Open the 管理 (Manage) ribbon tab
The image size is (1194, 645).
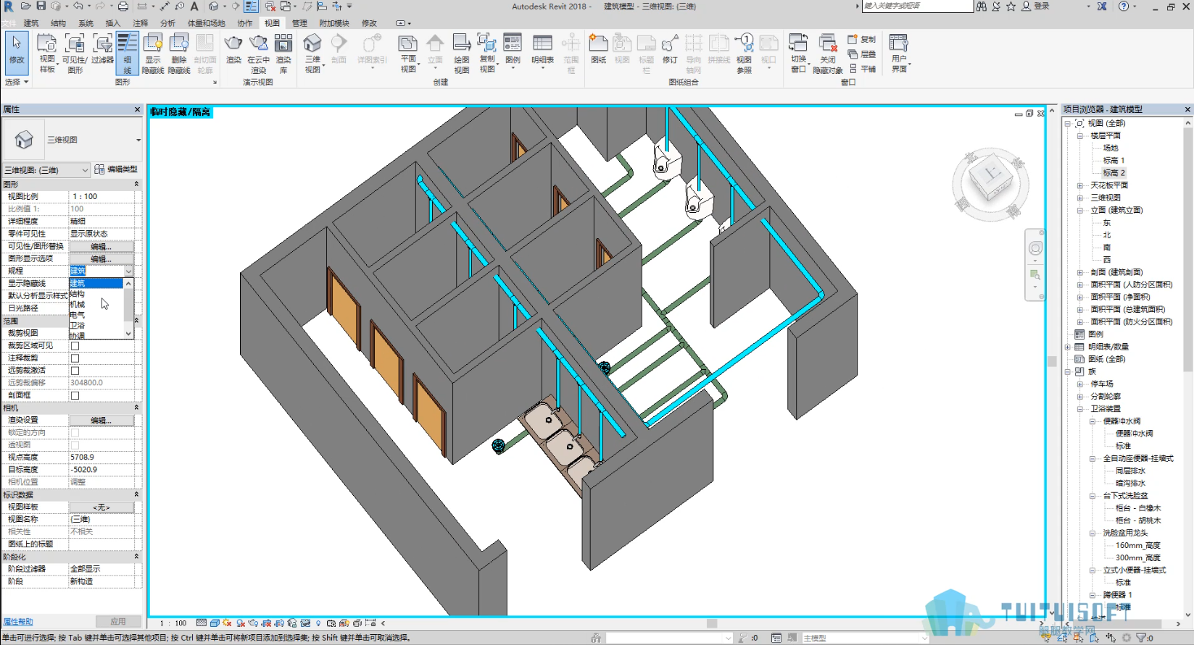(x=299, y=23)
